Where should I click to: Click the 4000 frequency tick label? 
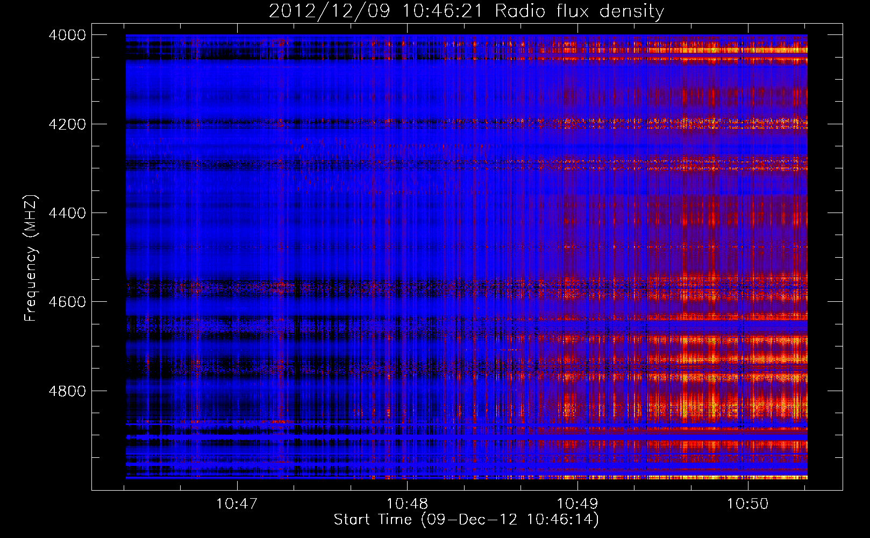tap(67, 35)
